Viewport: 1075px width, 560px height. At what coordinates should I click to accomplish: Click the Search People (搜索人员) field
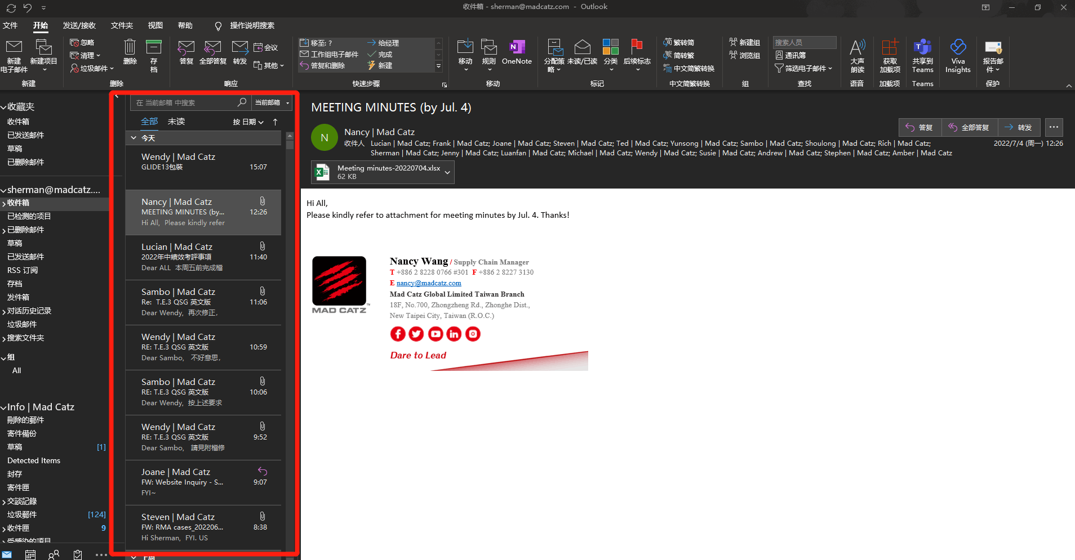click(x=805, y=42)
